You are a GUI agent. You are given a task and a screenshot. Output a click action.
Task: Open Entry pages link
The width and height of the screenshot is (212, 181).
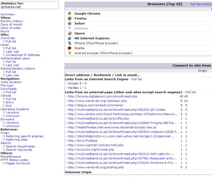[10, 102]
